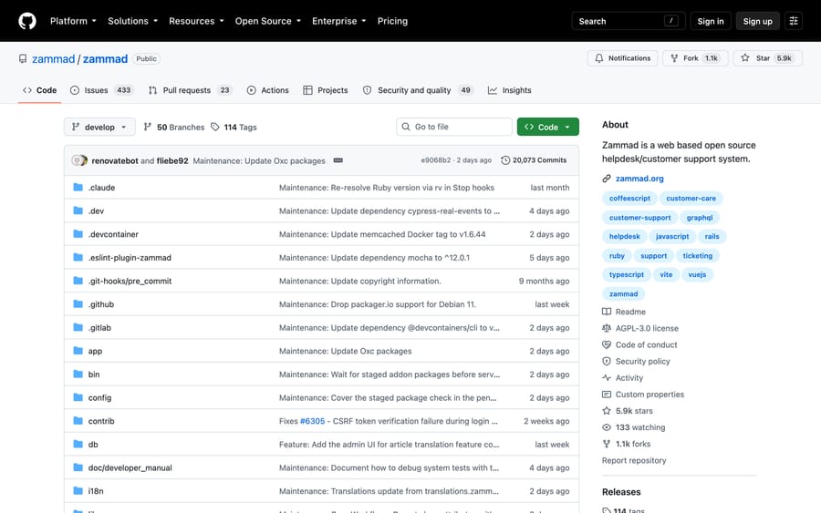Image resolution: width=821 pixels, height=513 pixels.
Task: Click the app folder icon
Action: pyautogui.click(x=78, y=351)
